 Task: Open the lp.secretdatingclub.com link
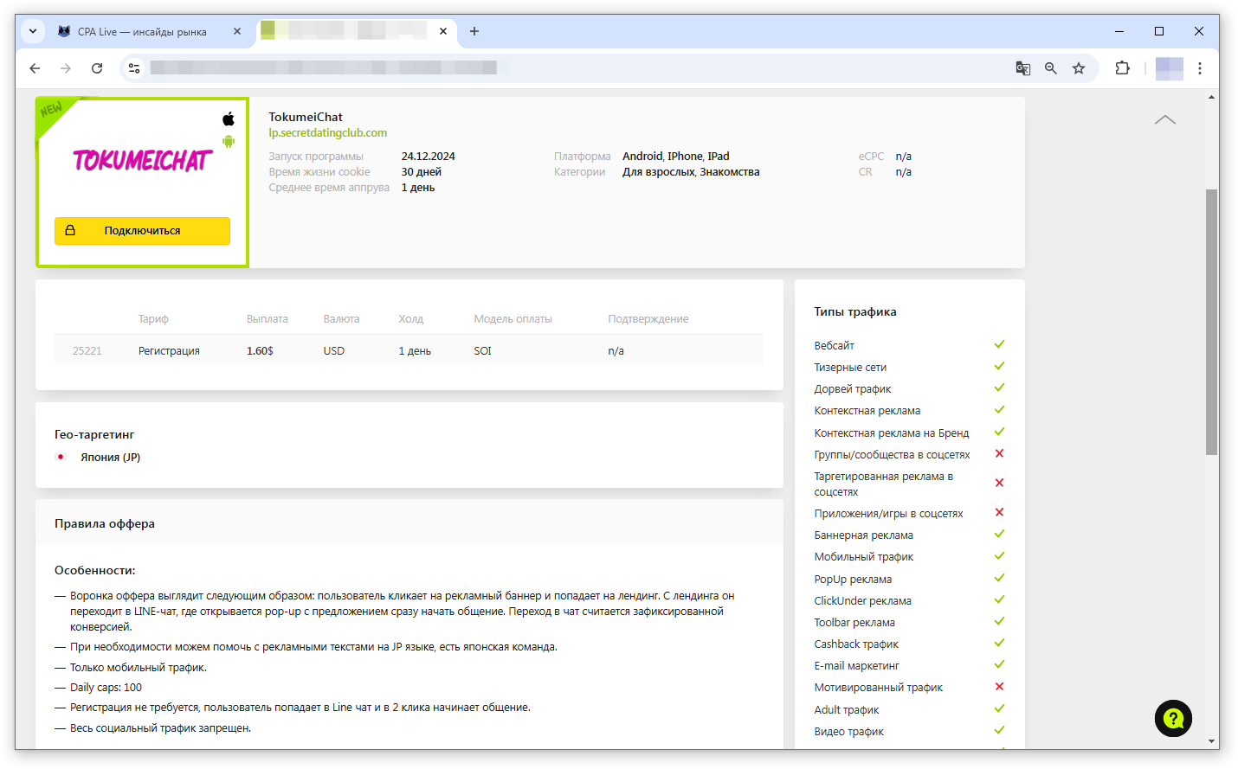pos(327,133)
